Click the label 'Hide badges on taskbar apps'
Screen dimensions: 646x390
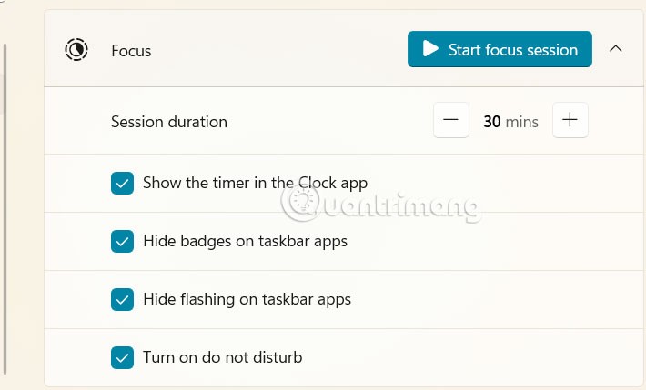(x=245, y=241)
